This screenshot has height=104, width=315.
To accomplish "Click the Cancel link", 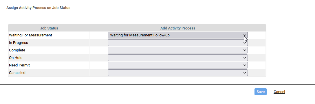I will (279, 92).
